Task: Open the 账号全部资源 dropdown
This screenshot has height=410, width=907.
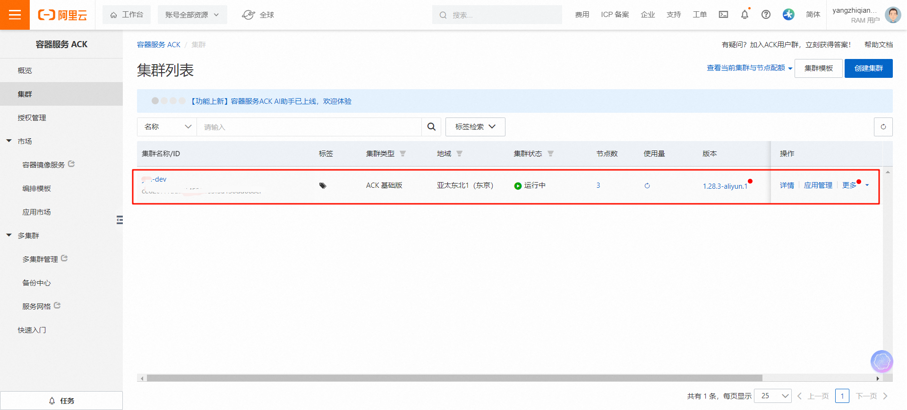Action: 192,15
